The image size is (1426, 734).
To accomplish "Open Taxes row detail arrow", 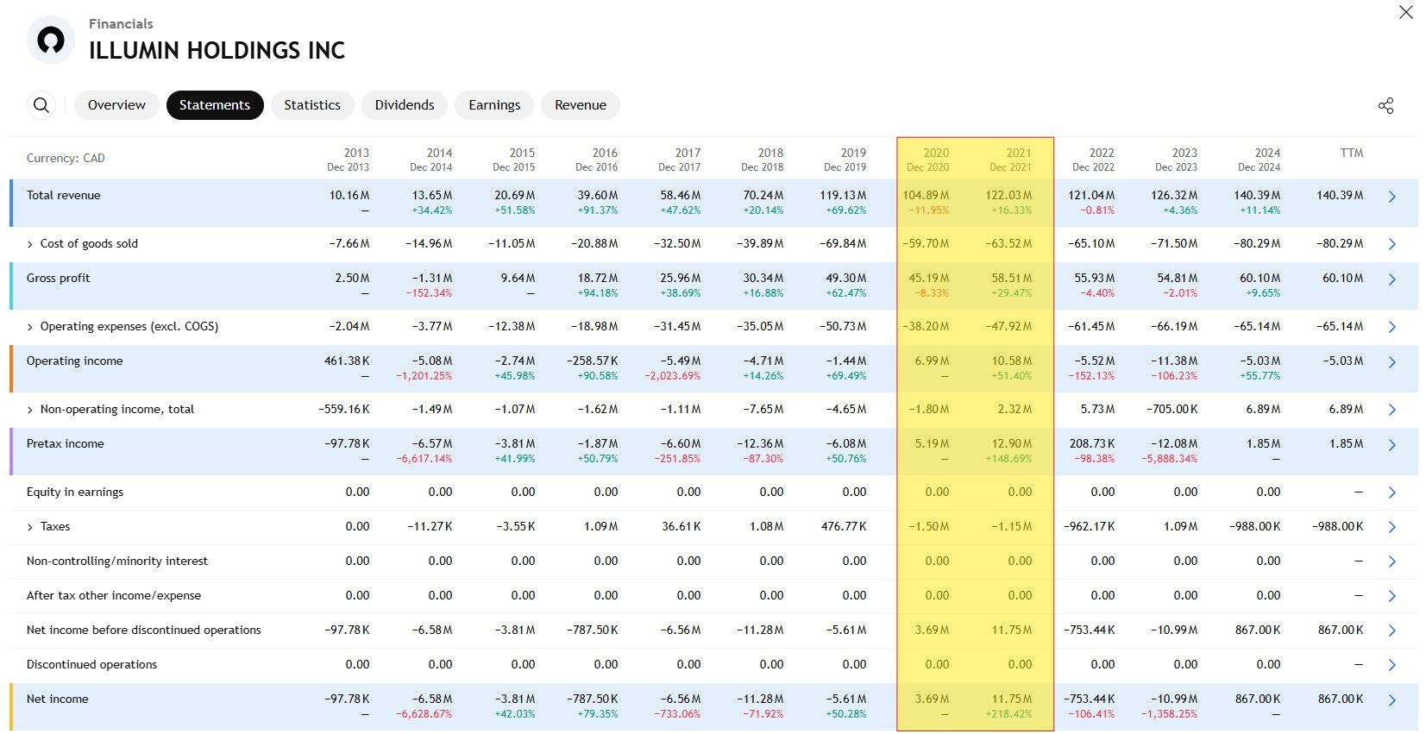I will pyautogui.click(x=1391, y=527).
